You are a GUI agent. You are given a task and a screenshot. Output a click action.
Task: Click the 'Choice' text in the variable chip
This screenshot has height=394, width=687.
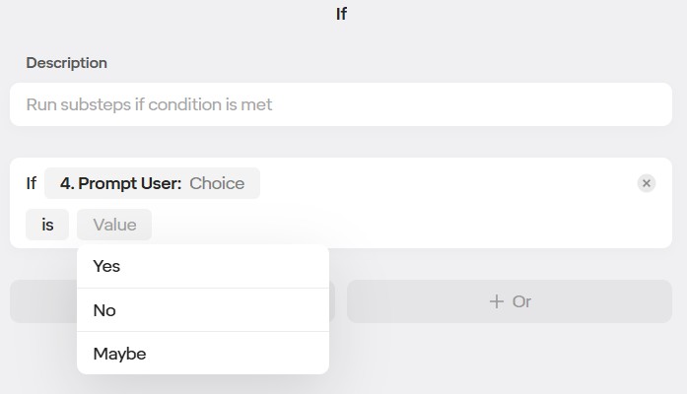(217, 183)
